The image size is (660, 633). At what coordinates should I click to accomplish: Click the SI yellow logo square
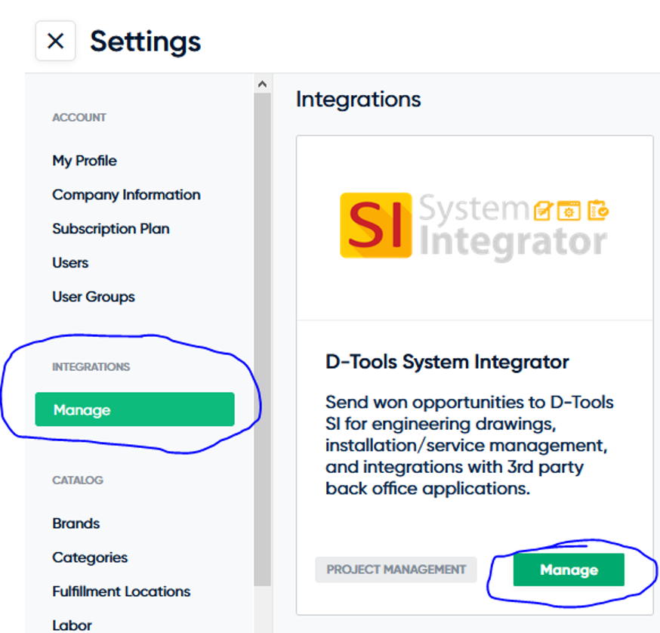(376, 225)
